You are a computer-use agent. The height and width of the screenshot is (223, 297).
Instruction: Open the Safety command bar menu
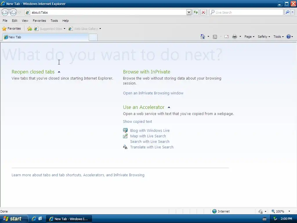(x=264, y=37)
